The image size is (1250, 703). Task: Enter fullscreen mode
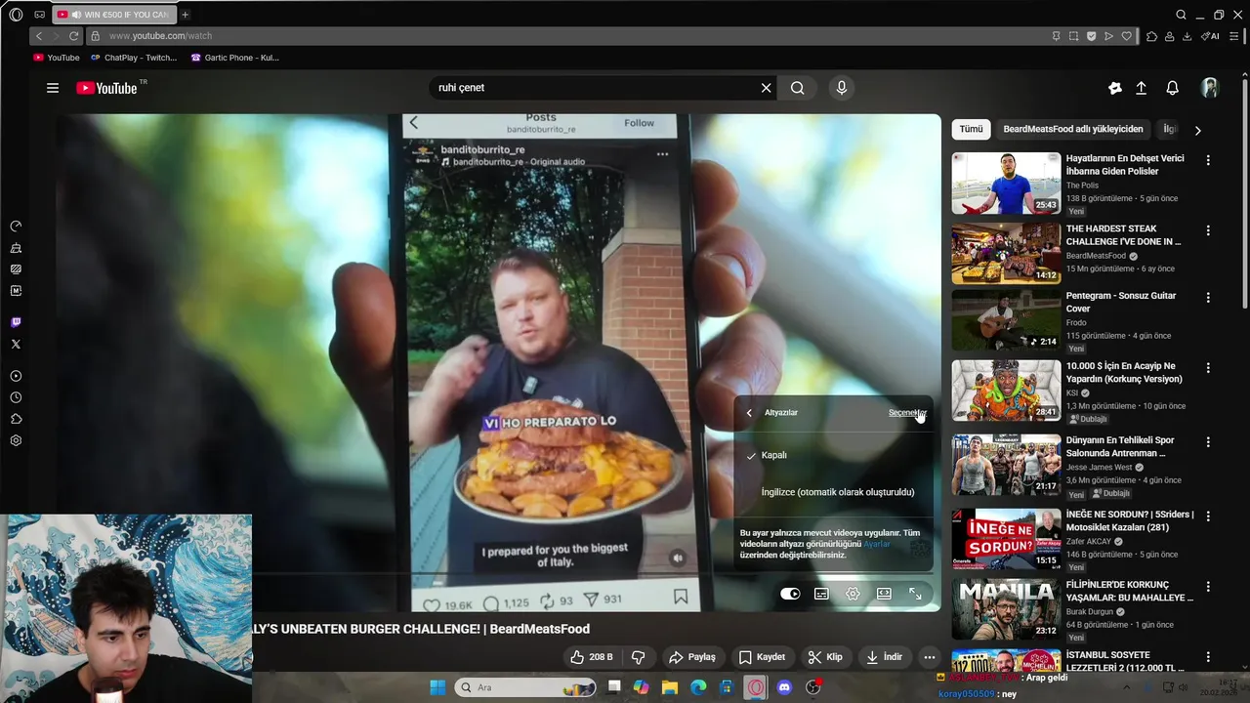(x=915, y=594)
